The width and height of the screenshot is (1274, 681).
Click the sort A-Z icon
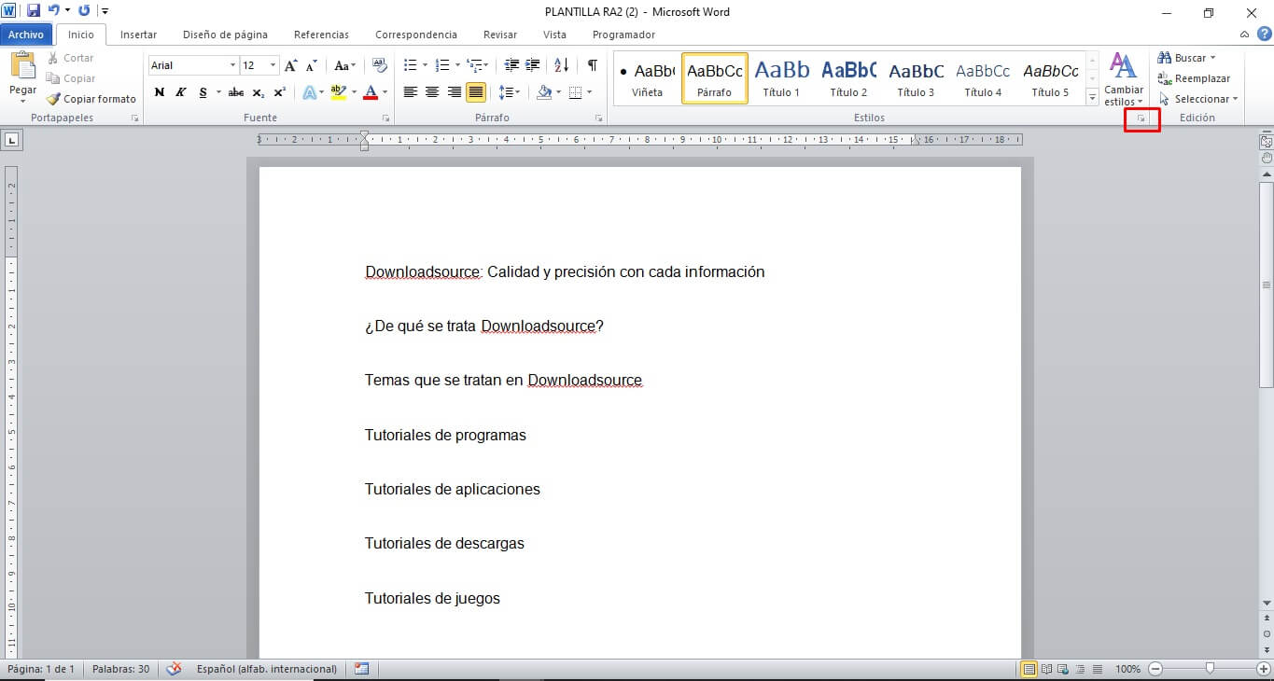562,65
